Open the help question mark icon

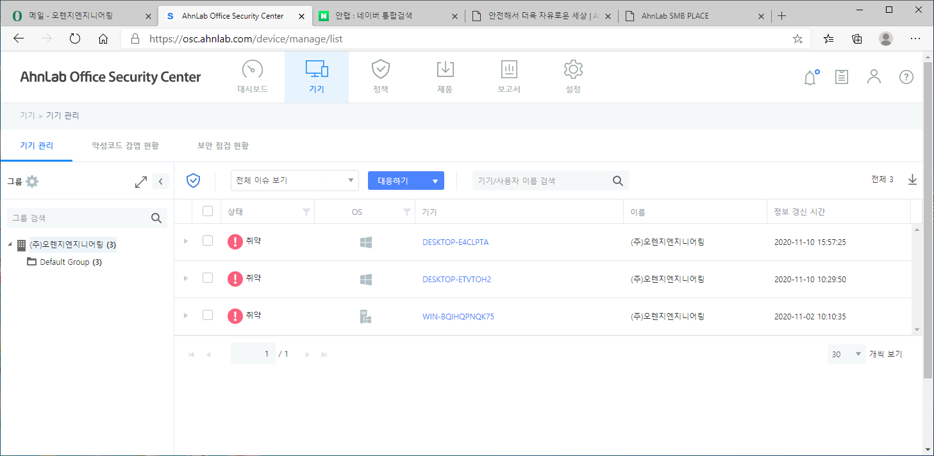[x=906, y=77]
